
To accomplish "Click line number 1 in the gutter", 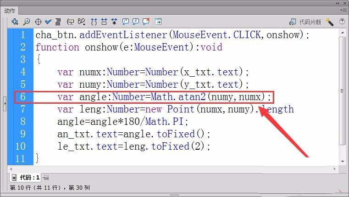I will [23, 35].
